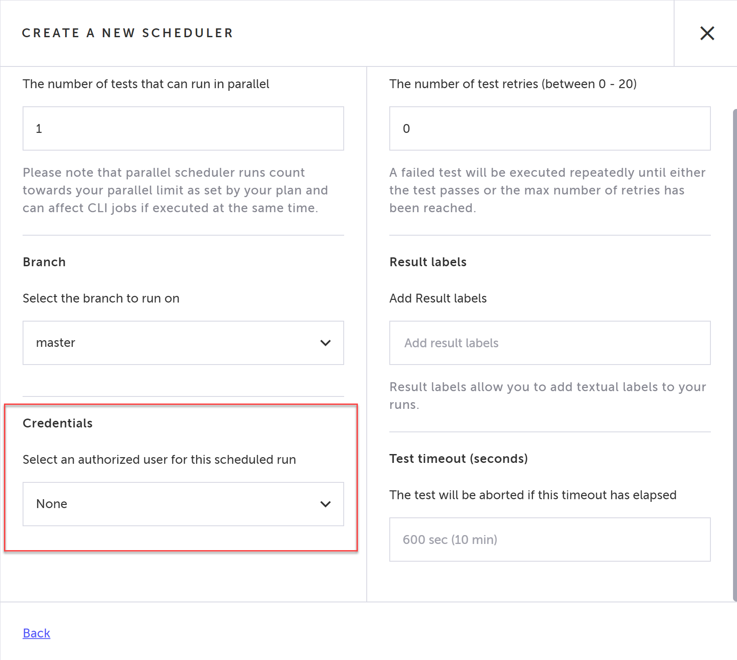Click the 'Add Result labels' label text
The width and height of the screenshot is (737, 660).
click(x=438, y=298)
